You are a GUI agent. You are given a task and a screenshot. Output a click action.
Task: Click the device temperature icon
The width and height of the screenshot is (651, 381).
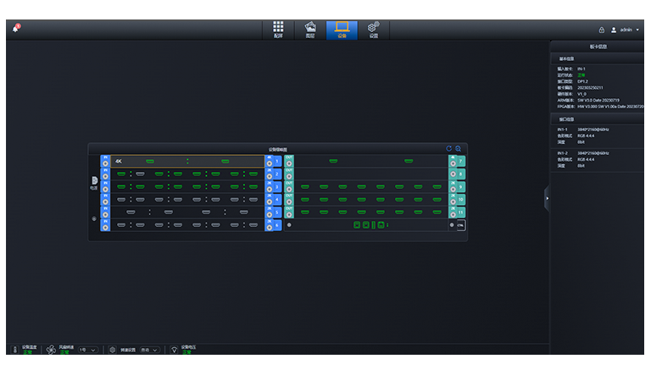(14, 350)
